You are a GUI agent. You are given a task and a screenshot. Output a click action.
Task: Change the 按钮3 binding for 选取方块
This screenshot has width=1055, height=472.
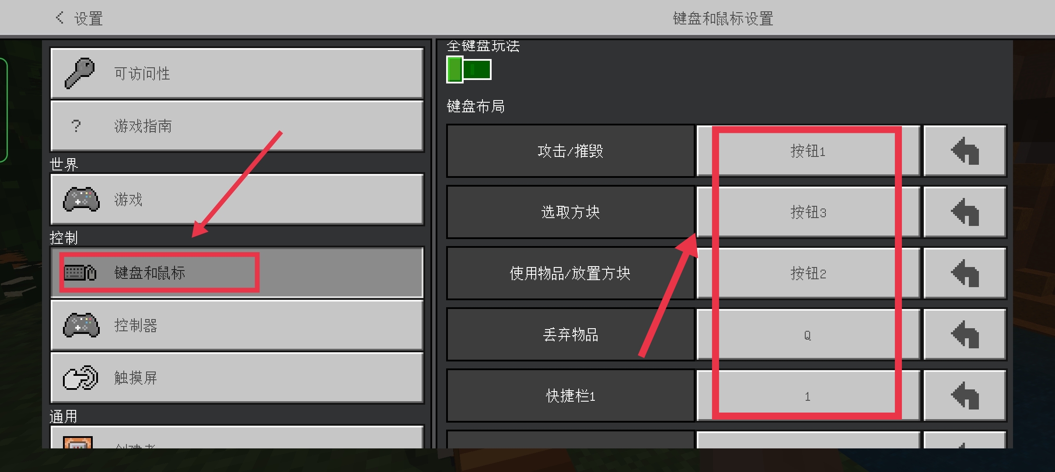tap(808, 212)
